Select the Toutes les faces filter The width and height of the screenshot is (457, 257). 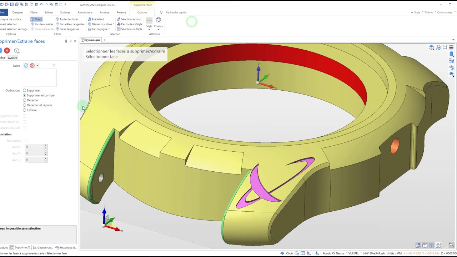(67, 19)
